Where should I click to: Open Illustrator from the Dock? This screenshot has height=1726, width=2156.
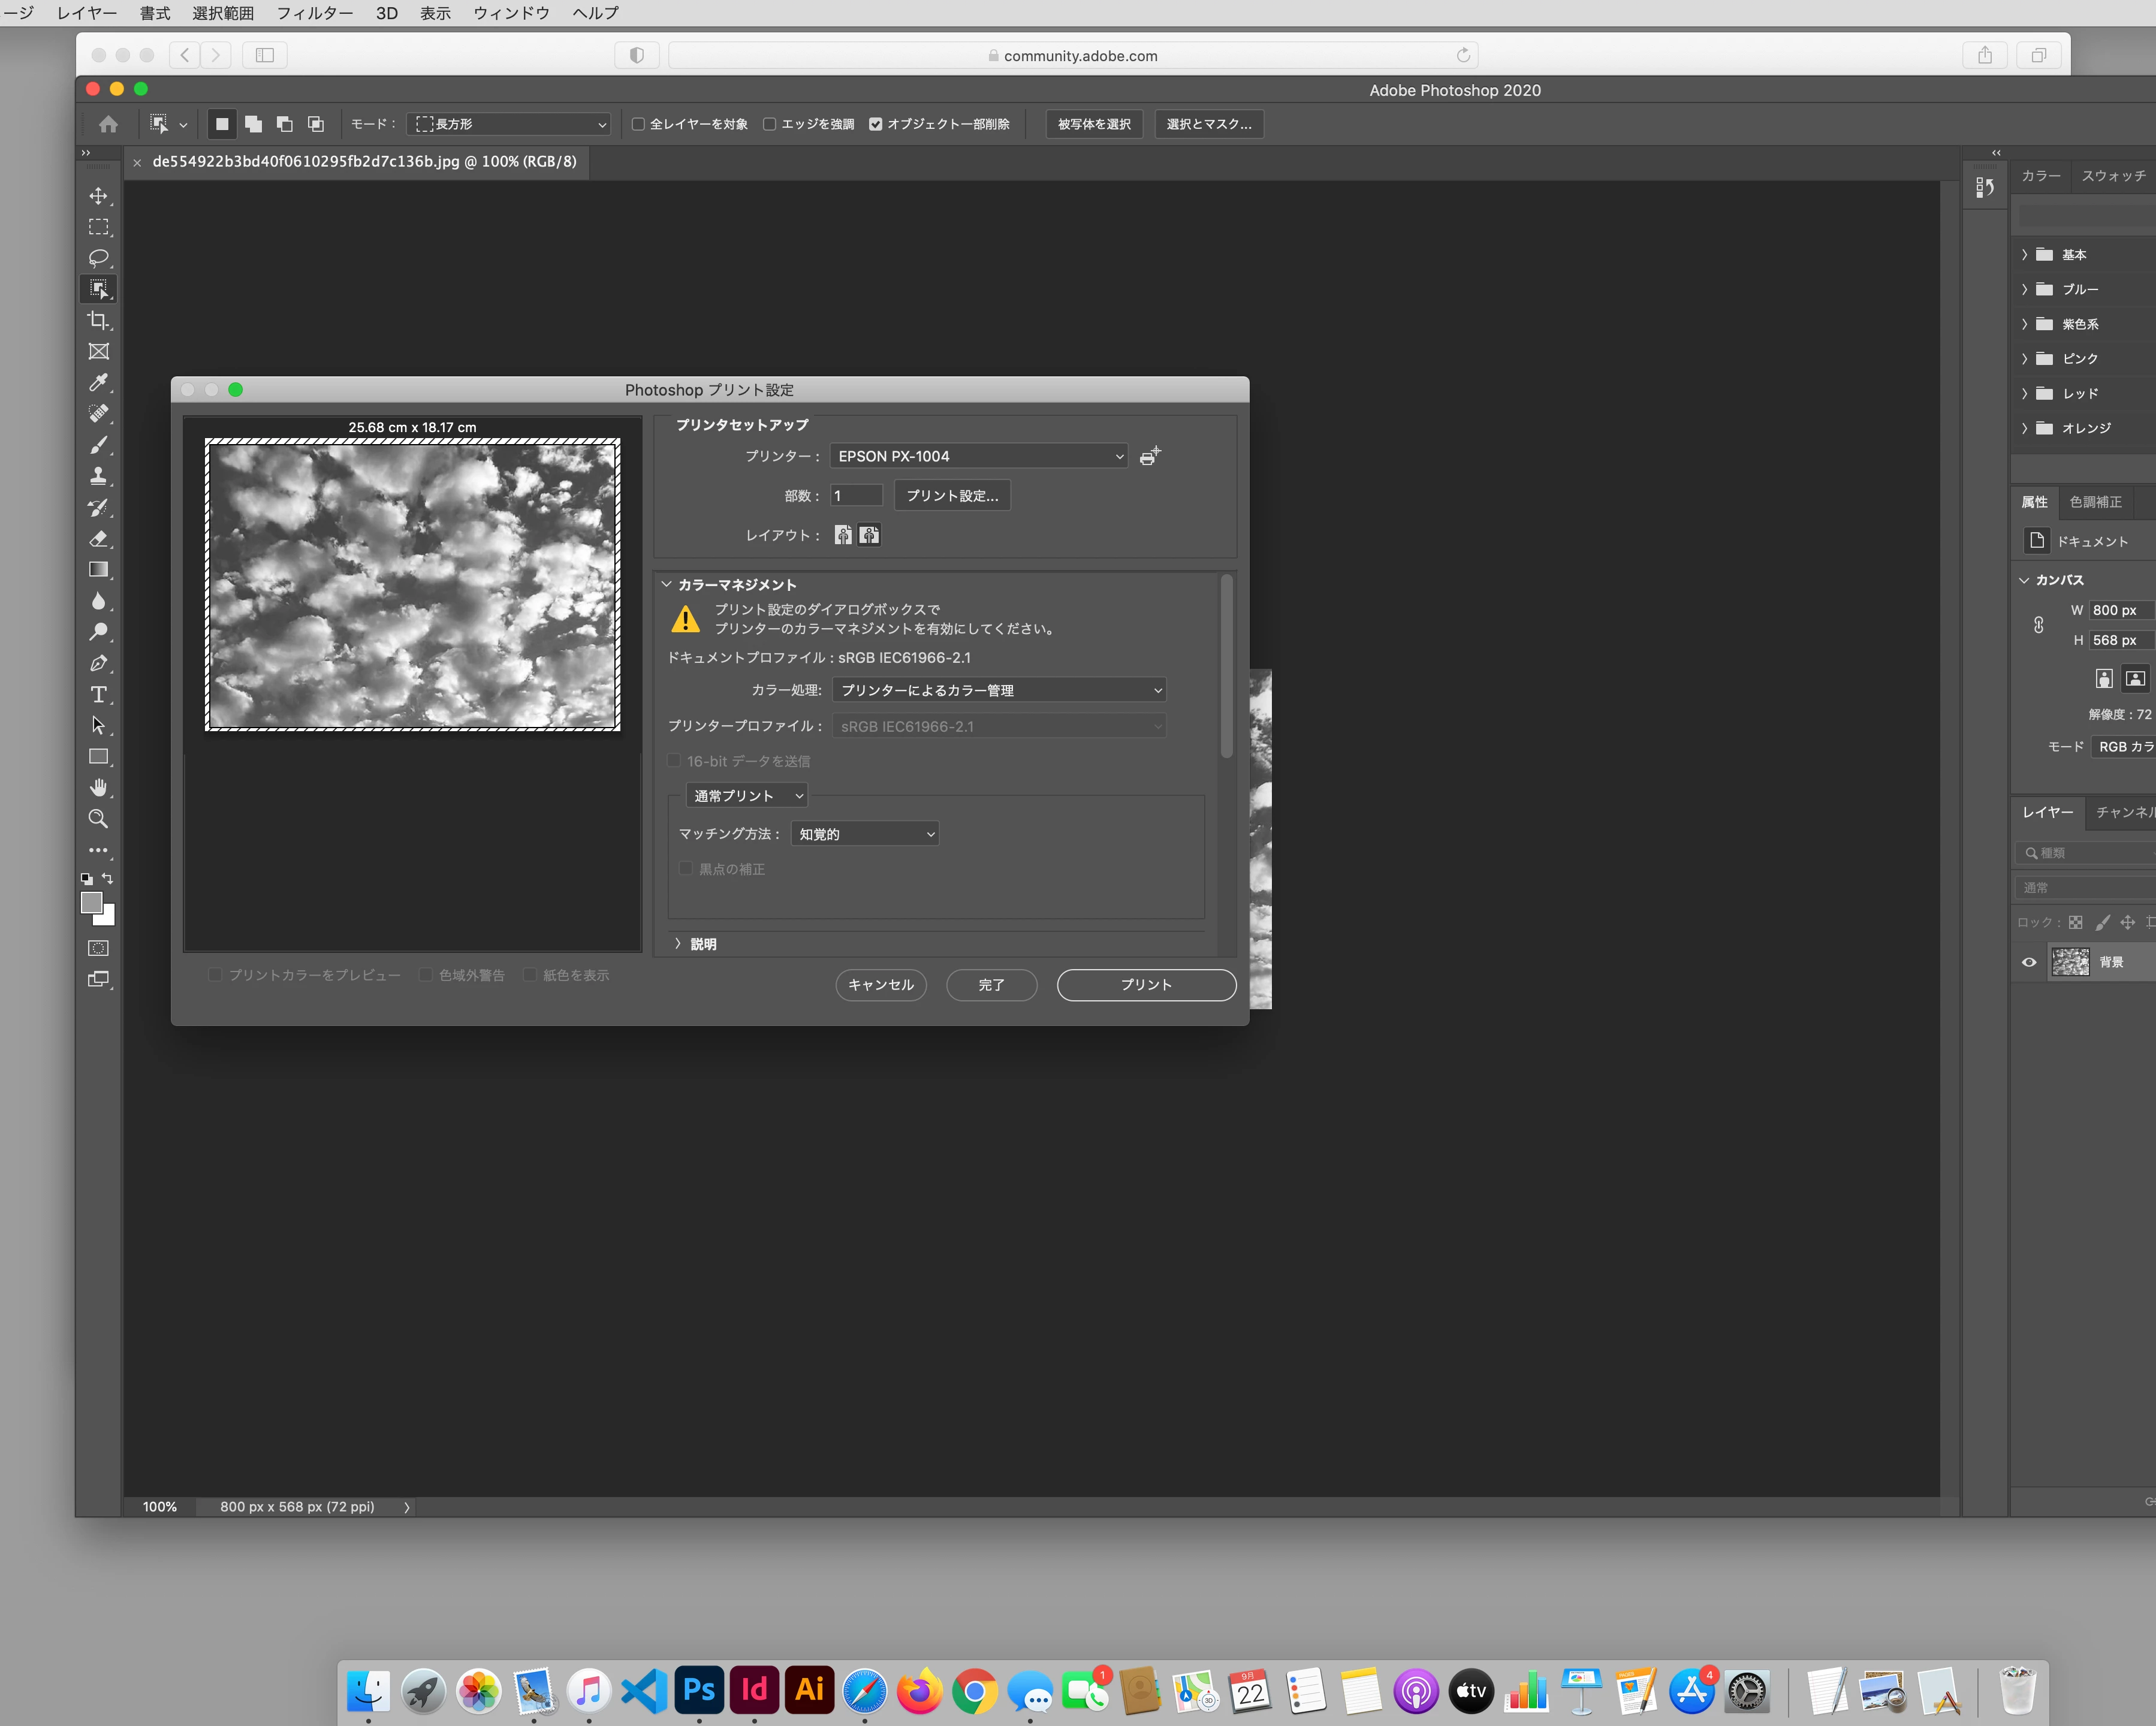tap(809, 1690)
